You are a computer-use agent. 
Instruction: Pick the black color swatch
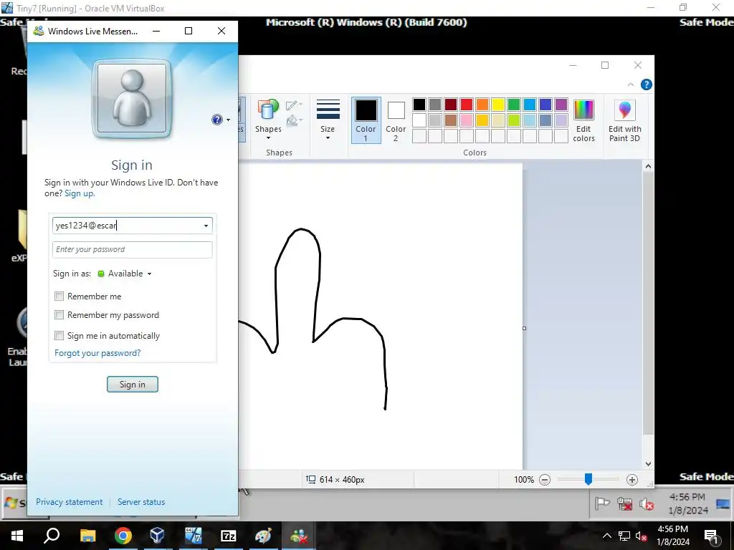coord(419,105)
